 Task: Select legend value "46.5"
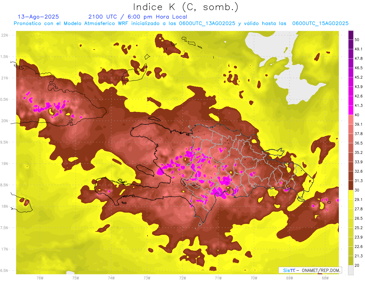click(x=359, y=68)
